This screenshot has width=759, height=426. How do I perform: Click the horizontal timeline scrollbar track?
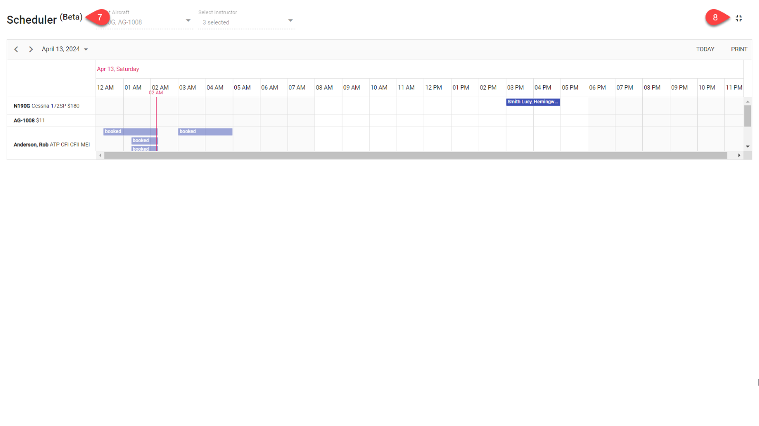[x=415, y=155]
